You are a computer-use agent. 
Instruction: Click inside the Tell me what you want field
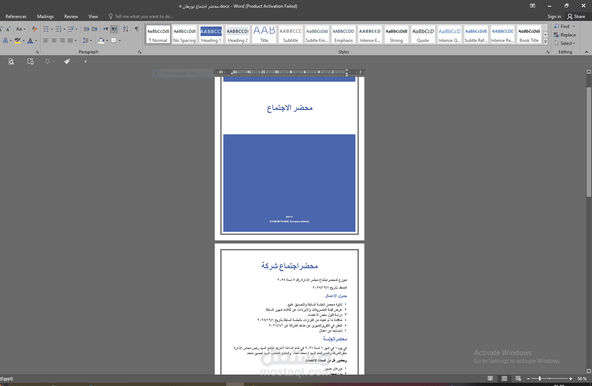[143, 16]
